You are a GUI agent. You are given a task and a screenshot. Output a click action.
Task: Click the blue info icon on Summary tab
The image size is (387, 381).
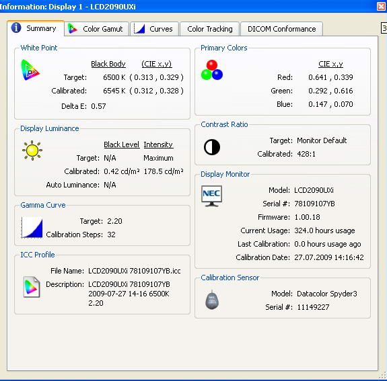(16, 28)
